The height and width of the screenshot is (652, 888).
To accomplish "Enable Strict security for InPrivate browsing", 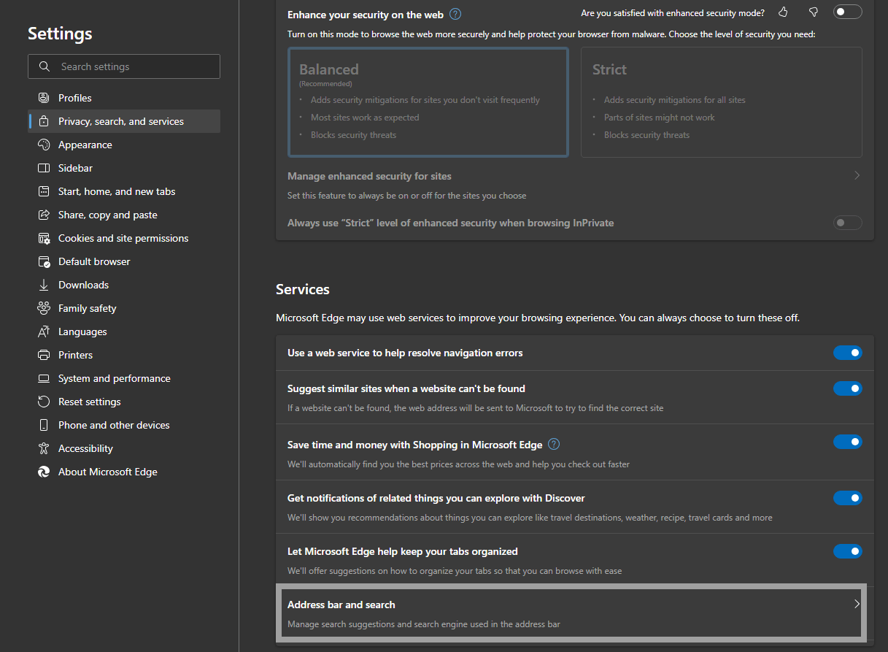I will pos(847,223).
